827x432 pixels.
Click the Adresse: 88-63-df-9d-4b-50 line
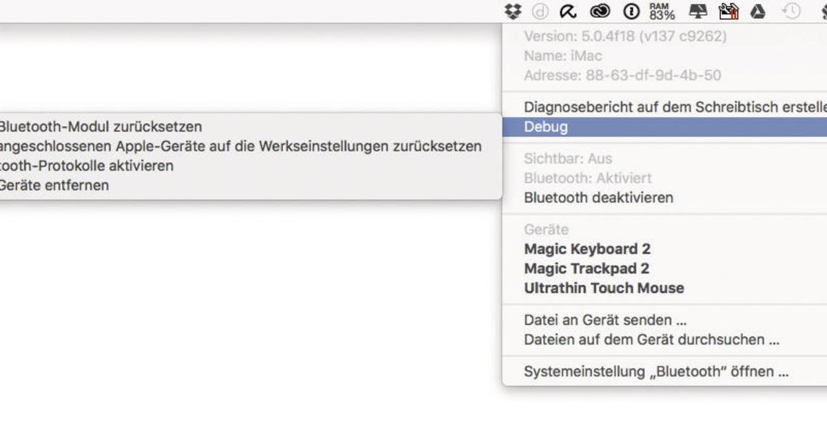pos(622,75)
